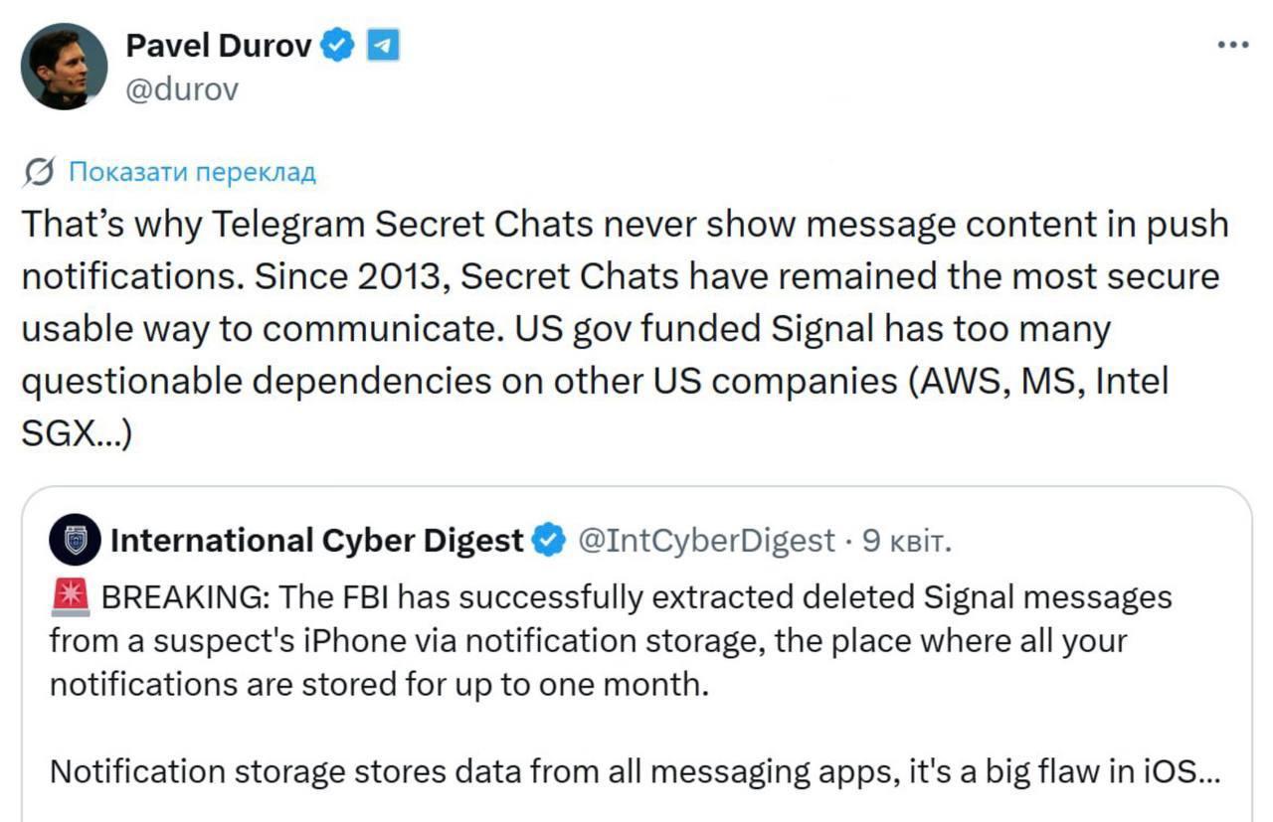Image resolution: width=1273 pixels, height=822 pixels.
Task: Open the three-dot more options menu
Action: pyautogui.click(x=1232, y=46)
